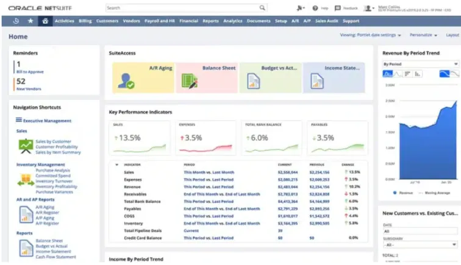
Task: Open the Create New pin icon
Action: pyautogui.click(x=300, y=9)
